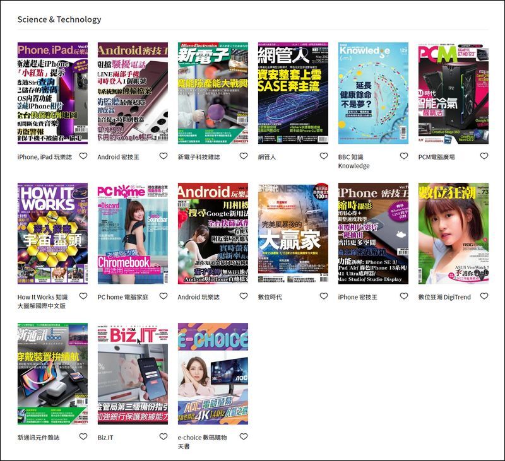Click heart icon next to Android 密技王
The image size is (505, 461).
point(163,156)
